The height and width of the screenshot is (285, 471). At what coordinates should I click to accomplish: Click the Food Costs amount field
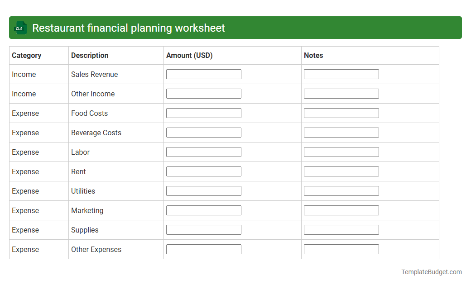click(x=203, y=113)
